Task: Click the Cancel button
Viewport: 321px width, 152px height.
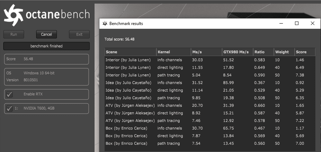Action: 47,34
